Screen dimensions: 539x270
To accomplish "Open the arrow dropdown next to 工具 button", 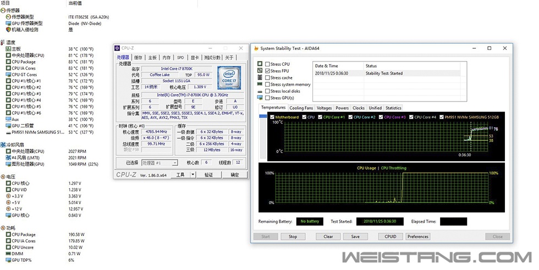I will pos(193,175).
